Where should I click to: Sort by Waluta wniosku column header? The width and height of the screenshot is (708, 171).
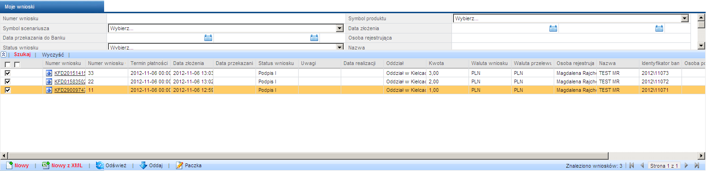coord(490,63)
